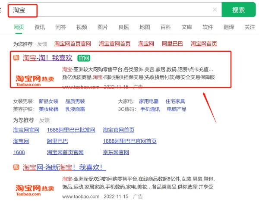Image resolution: width=259 pixels, height=201 pixels.
Task: Open related search 京东网官网
Action: click(116, 152)
